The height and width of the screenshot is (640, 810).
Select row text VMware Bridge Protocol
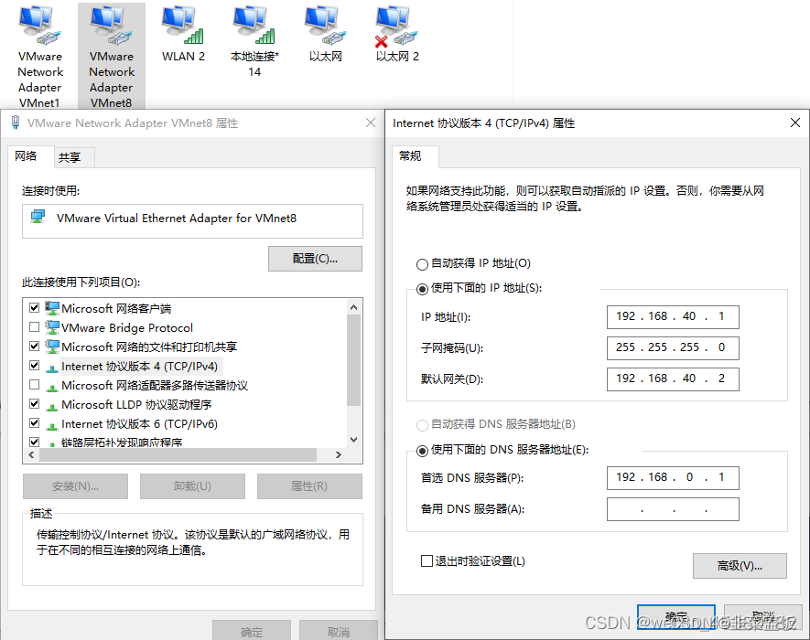click(x=127, y=327)
